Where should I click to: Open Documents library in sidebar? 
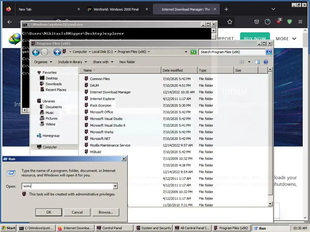click(x=54, y=107)
